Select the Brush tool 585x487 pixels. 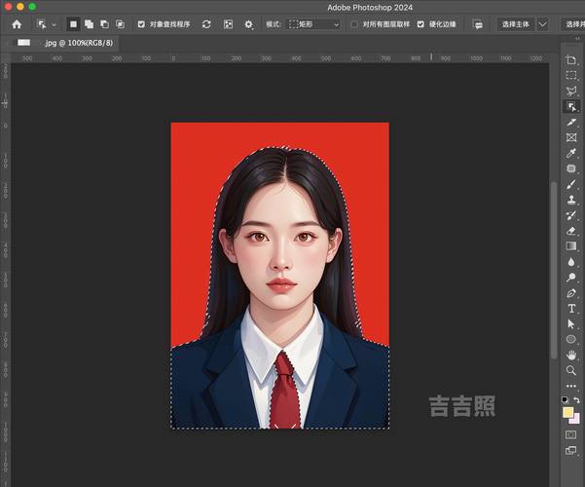(x=570, y=184)
